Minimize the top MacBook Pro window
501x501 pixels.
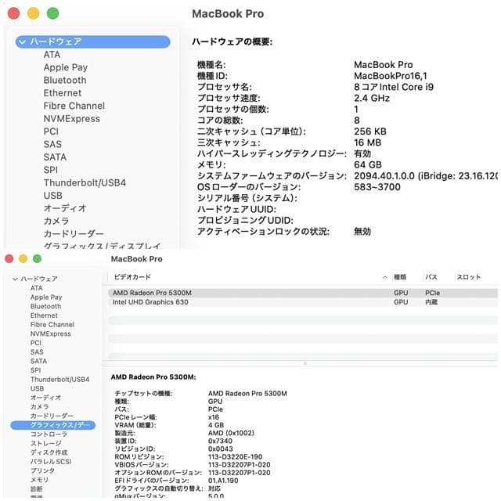point(33,13)
